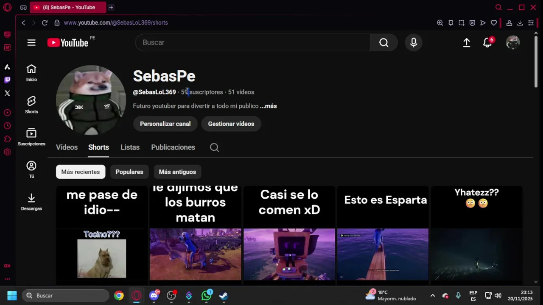Open the account avatar menu

click(x=513, y=42)
